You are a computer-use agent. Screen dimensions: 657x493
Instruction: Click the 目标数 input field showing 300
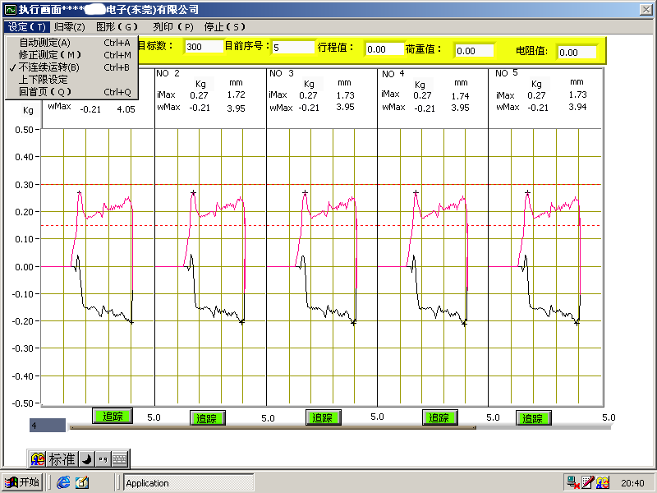(203, 47)
